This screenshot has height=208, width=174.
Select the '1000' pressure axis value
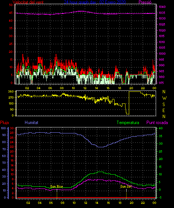click(162, 54)
